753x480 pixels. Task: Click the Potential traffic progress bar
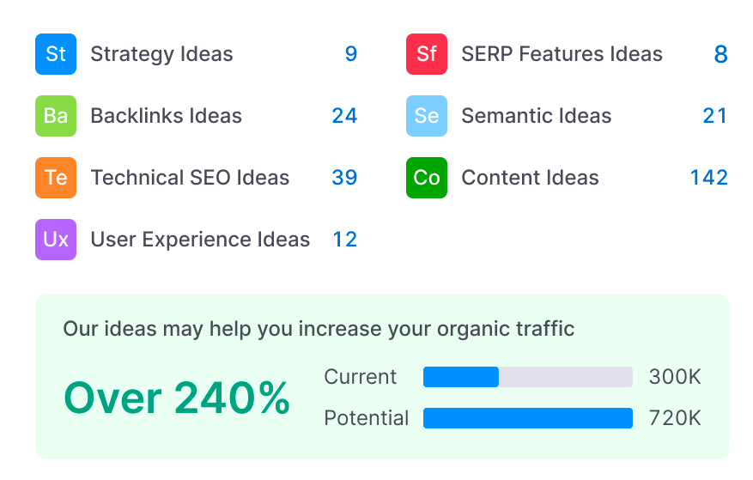tap(528, 418)
